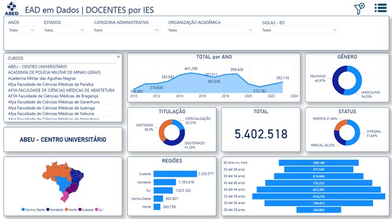Click the clear filters funnel icon
Viewport: 392px width, 219px height.
(359, 8)
